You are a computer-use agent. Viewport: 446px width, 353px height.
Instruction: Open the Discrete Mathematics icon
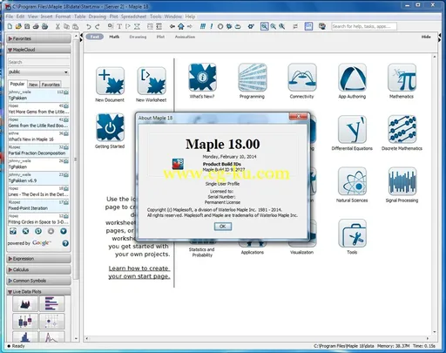402,129
